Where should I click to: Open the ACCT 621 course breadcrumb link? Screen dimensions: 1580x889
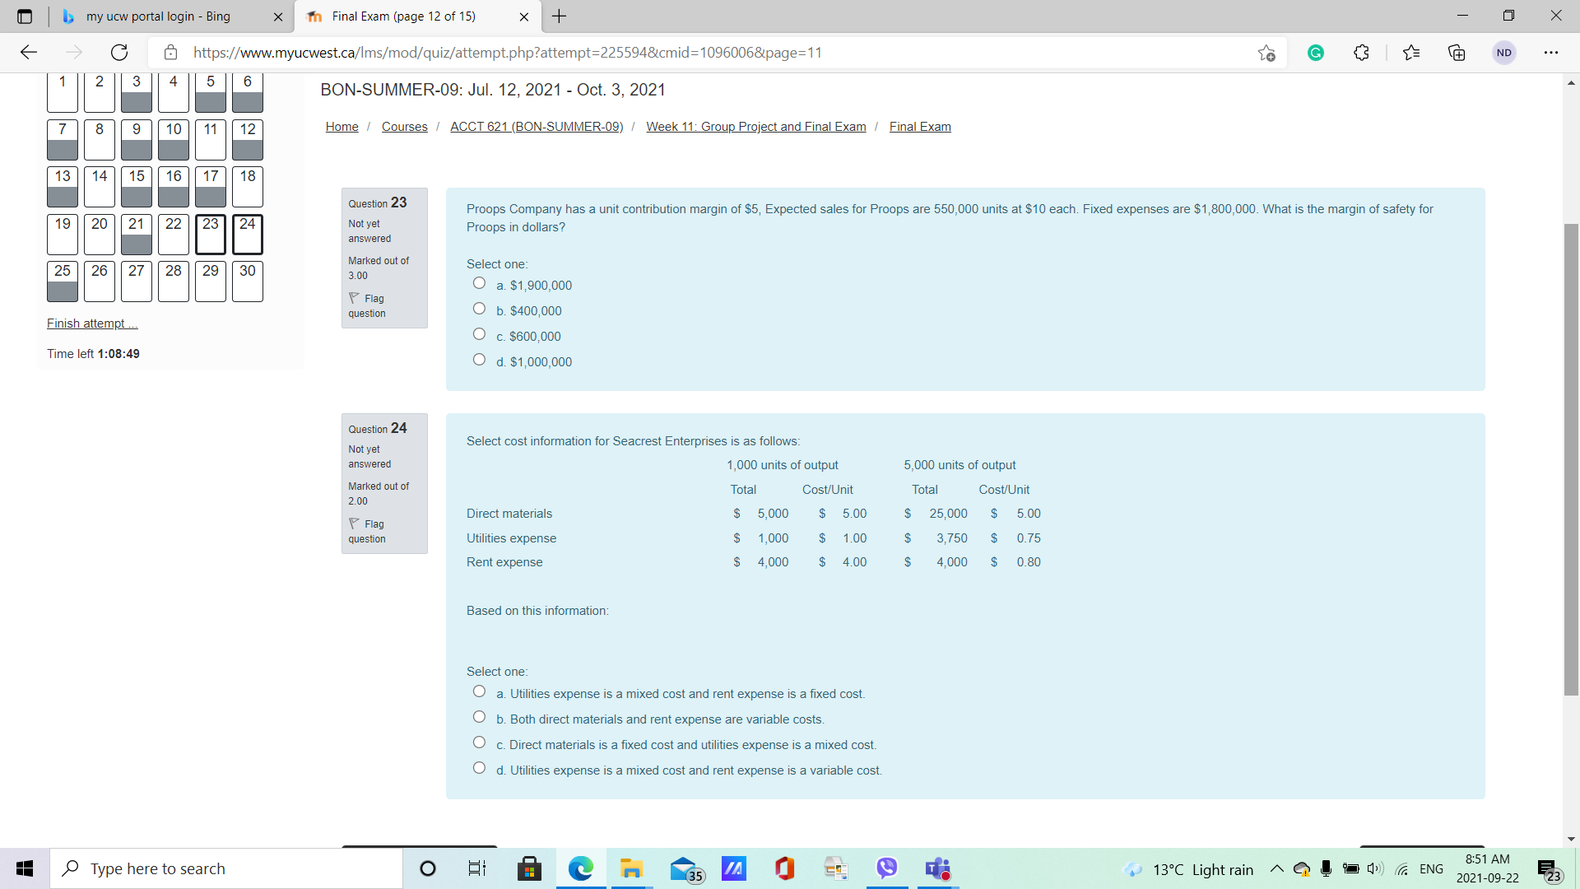coord(537,127)
